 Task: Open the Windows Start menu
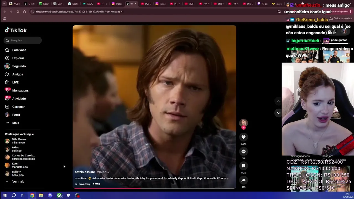click(5, 195)
